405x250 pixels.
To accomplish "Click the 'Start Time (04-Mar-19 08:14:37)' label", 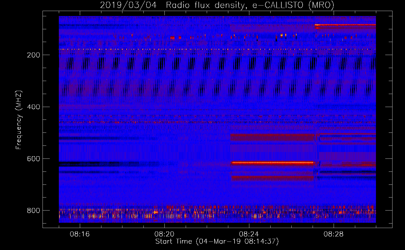I will (x=217, y=241).
